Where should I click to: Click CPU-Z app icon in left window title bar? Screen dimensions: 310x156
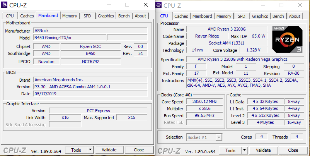[4, 5]
